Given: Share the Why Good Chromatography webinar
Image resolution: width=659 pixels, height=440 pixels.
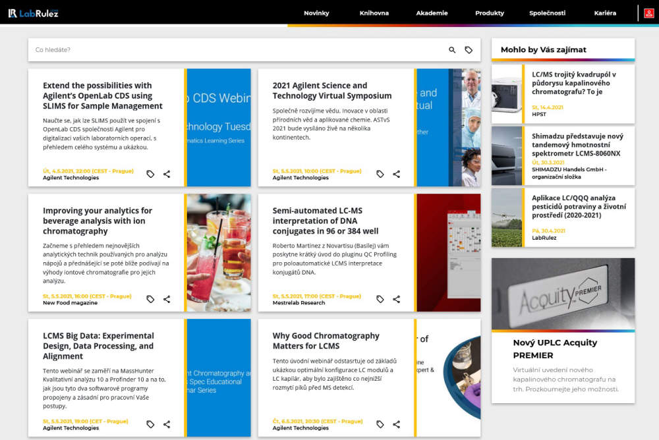Looking at the screenshot, I should [x=396, y=424].
